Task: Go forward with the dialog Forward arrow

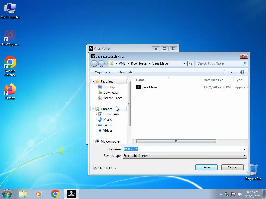Action: pos(101,64)
